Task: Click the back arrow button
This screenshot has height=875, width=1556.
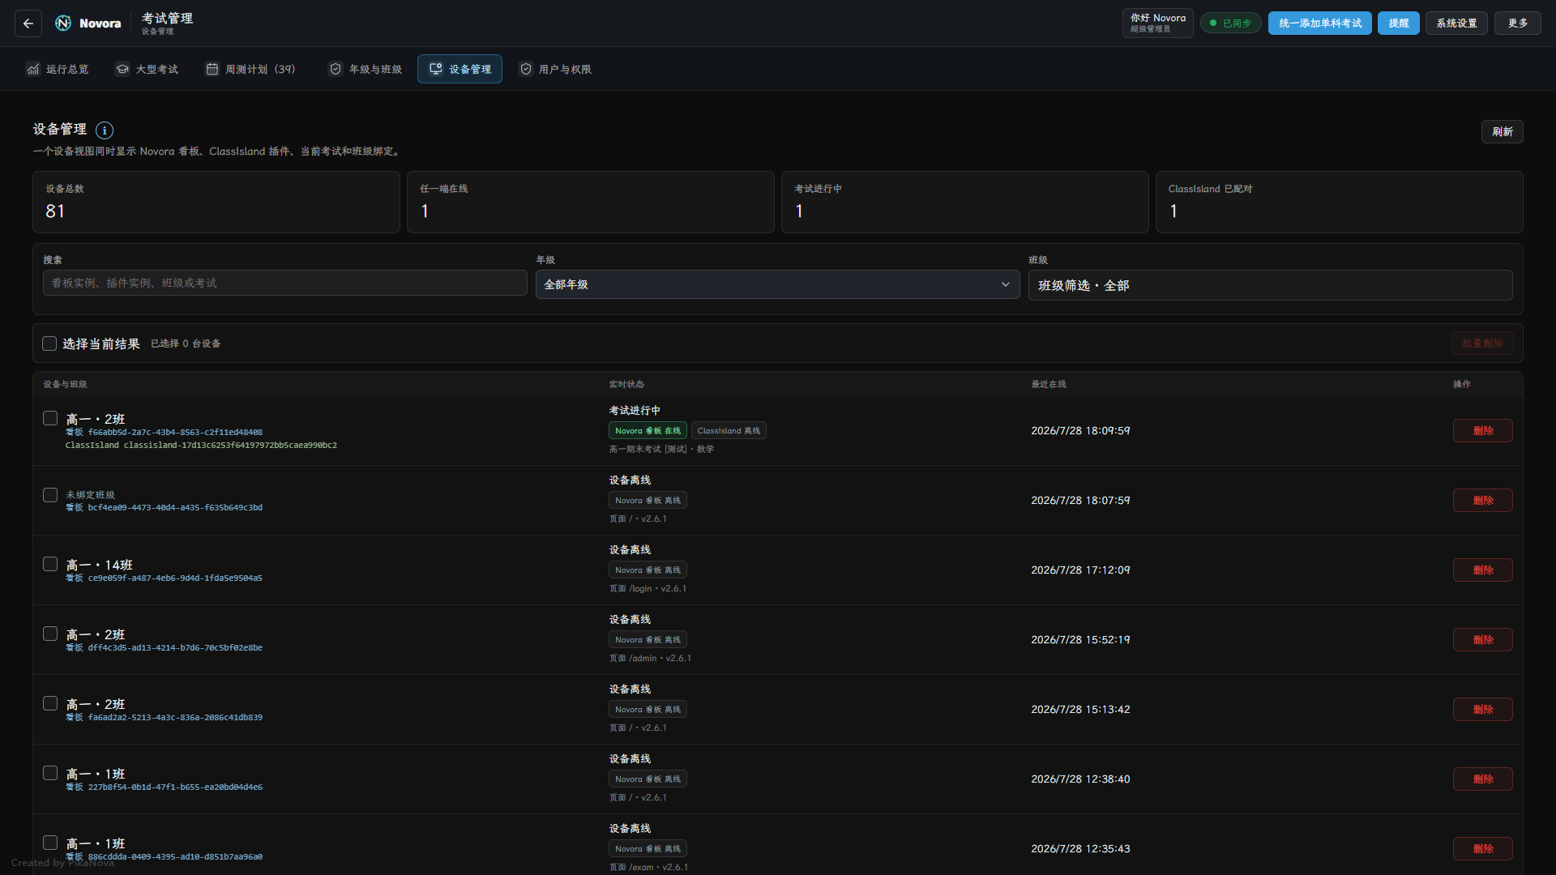Action: click(28, 23)
